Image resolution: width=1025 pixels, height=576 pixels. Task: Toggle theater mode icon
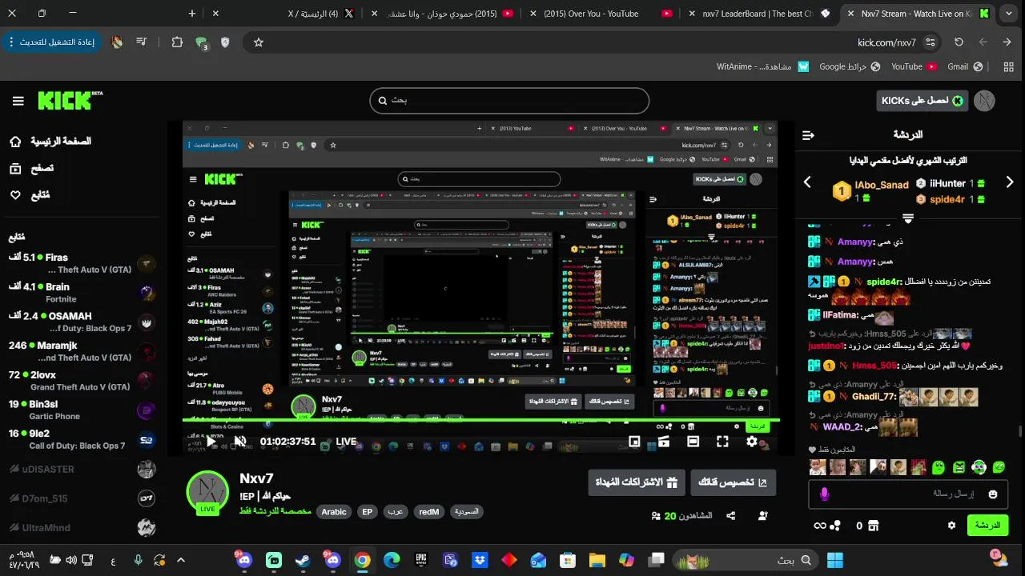(693, 441)
